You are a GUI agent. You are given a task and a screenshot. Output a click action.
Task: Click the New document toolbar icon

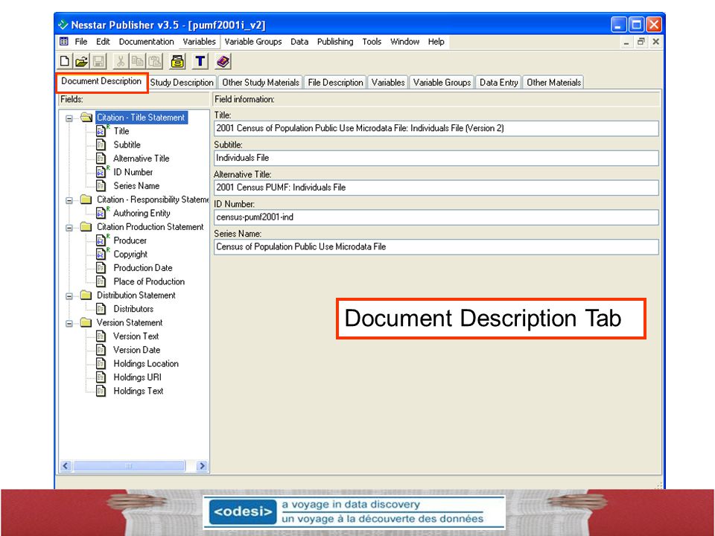[65, 61]
